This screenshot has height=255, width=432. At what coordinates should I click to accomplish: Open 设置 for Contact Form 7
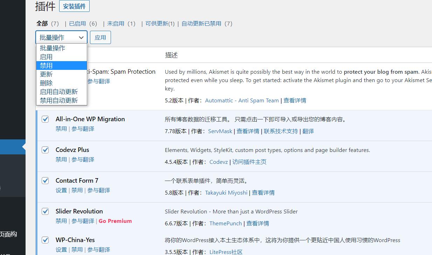(x=61, y=190)
